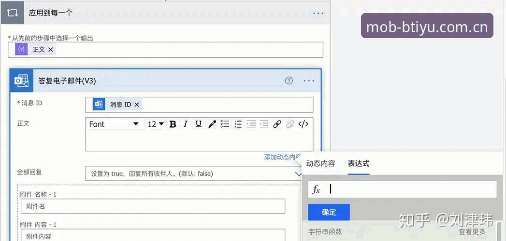Click the Outlook icon on 答复电子邮件(V3)
Viewport: 506px width, 241px height.
click(22, 81)
